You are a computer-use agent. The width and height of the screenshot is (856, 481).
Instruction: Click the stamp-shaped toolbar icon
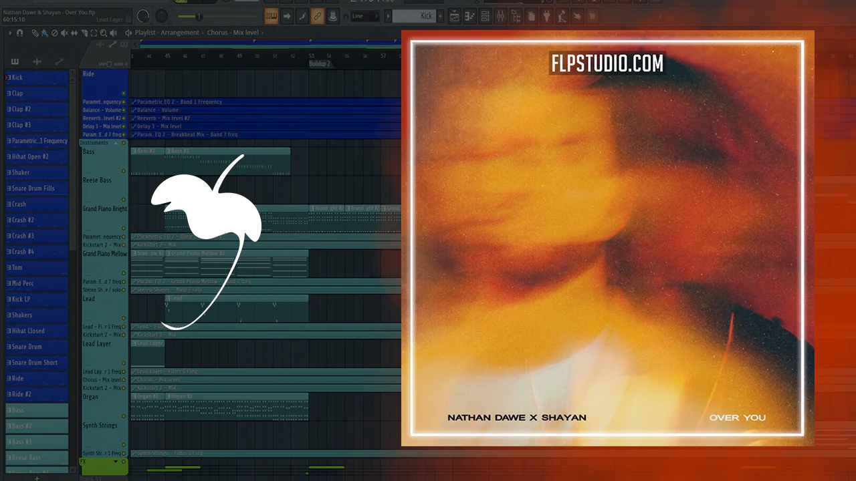[x=332, y=16]
